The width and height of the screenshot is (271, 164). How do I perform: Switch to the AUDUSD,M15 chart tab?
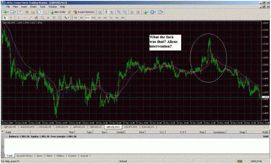click(x=27, y=127)
